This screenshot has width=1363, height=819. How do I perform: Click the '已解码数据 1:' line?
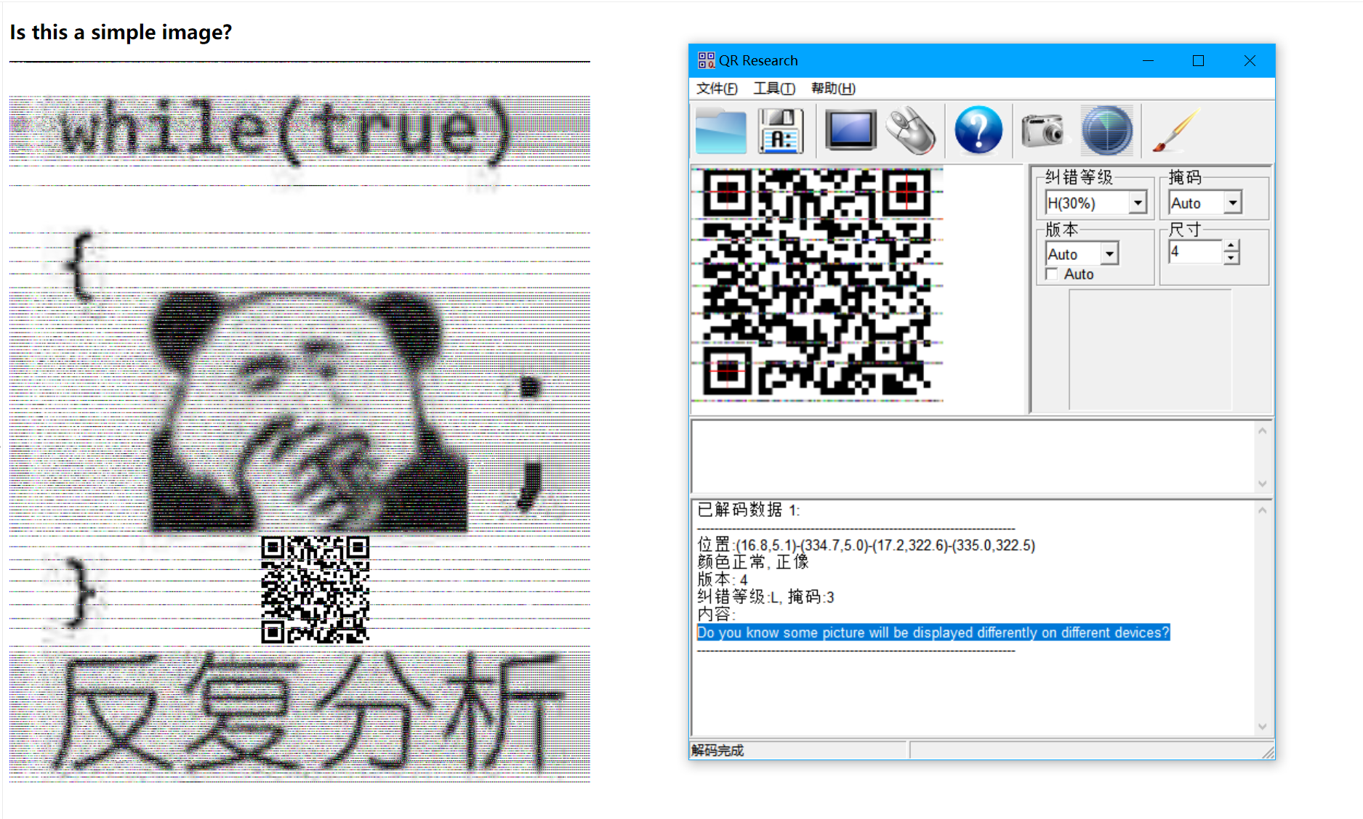748,510
